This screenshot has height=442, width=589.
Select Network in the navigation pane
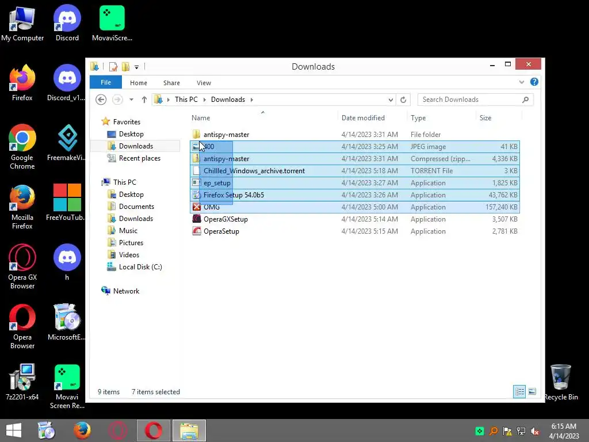click(x=126, y=291)
